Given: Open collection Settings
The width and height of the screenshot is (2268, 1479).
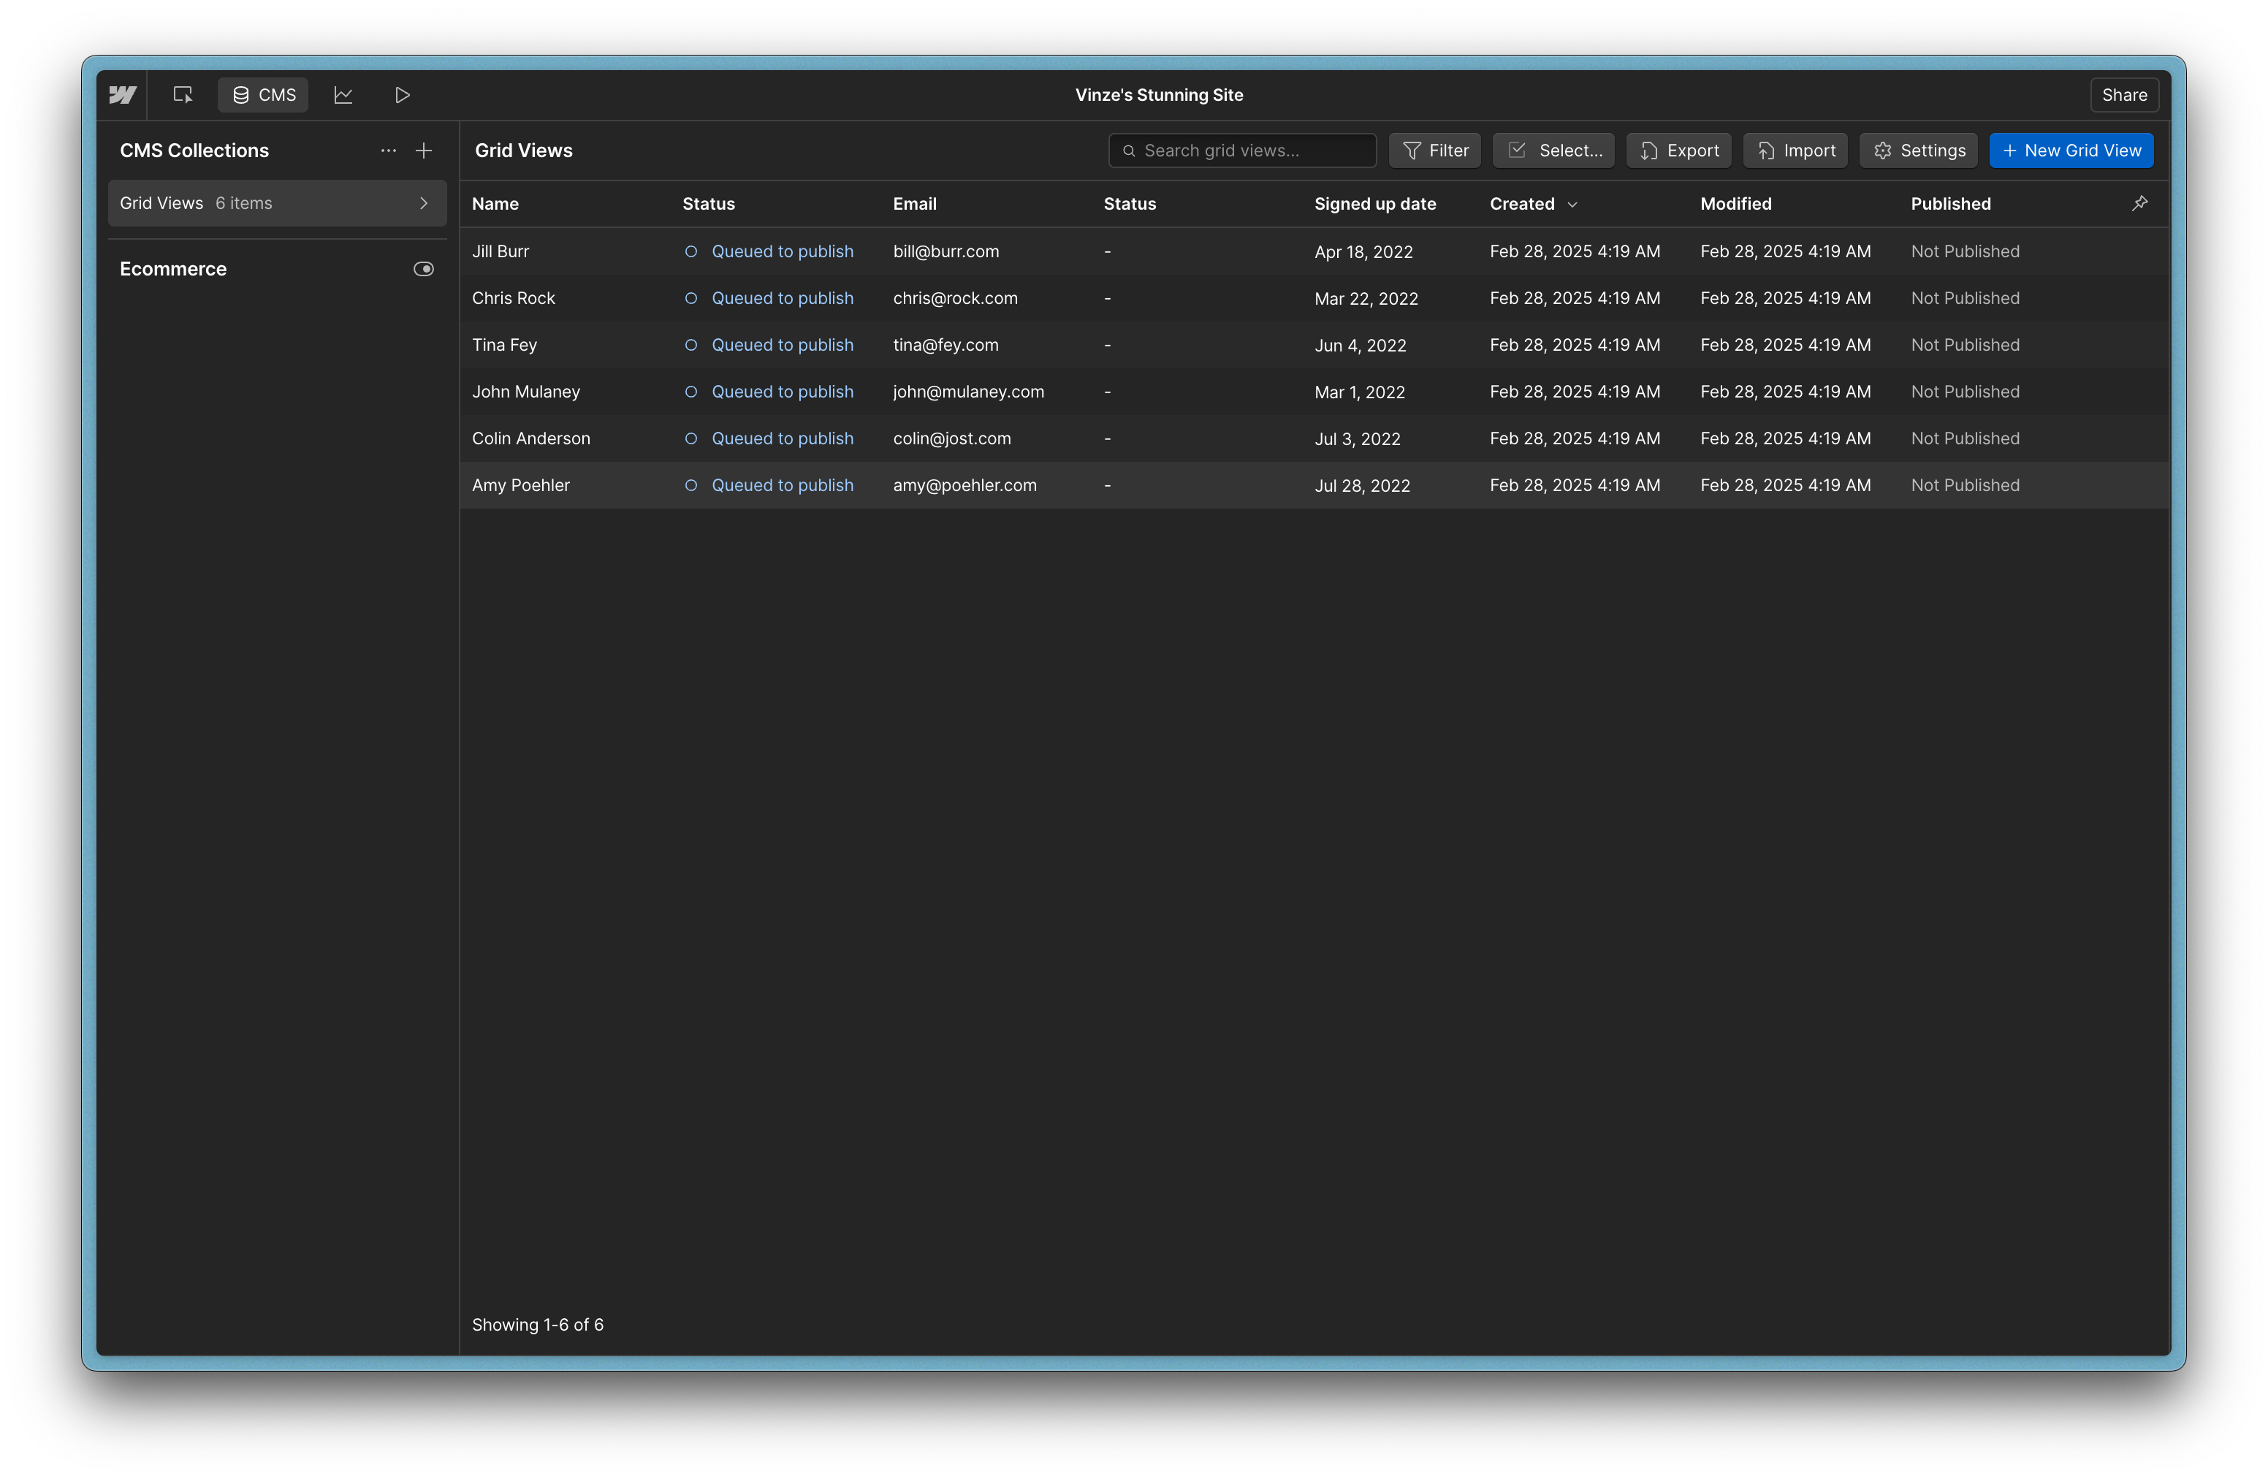Looking at the screenshot, I should coord(1919,151).
